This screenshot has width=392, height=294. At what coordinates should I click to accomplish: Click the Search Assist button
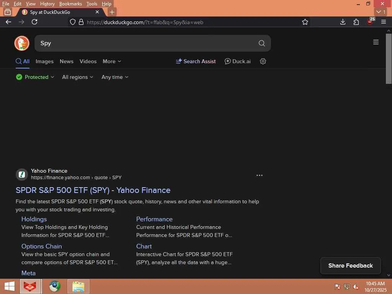pyautogui.click(x=196, y=61)
